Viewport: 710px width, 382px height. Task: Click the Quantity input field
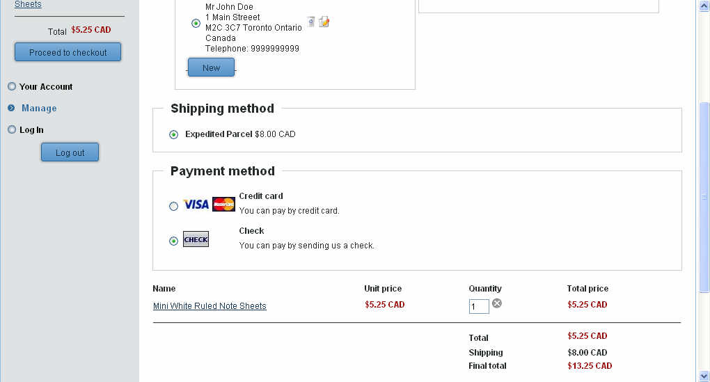pos(479,307)
